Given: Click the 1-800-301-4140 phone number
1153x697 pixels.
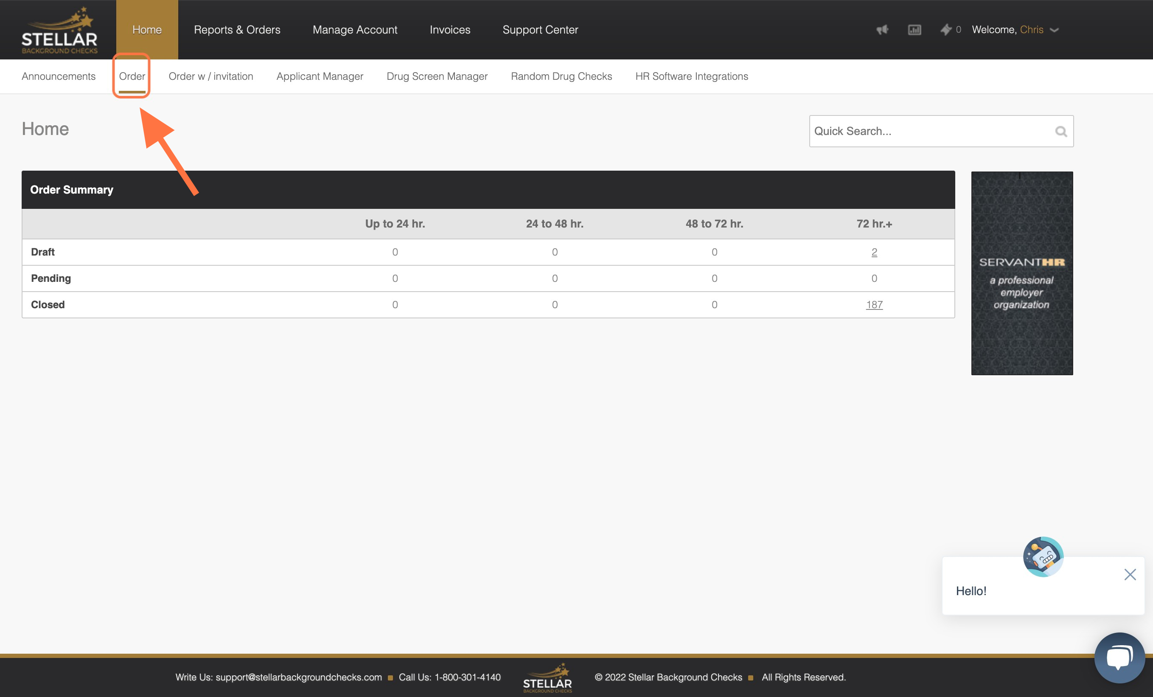Looking at the screenshot, I should click(468, 677).
